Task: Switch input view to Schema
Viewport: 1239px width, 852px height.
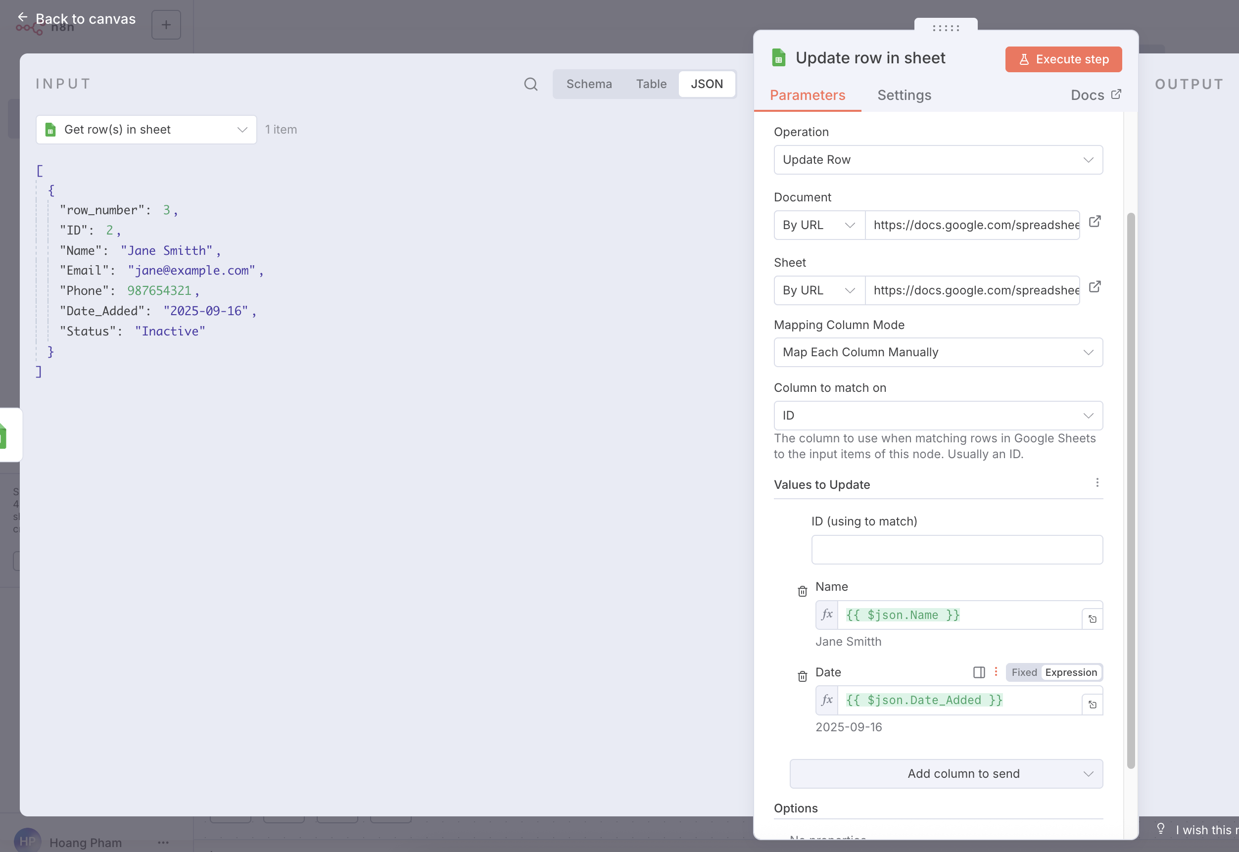Action: pyautogui.click(x=589, y=84)
